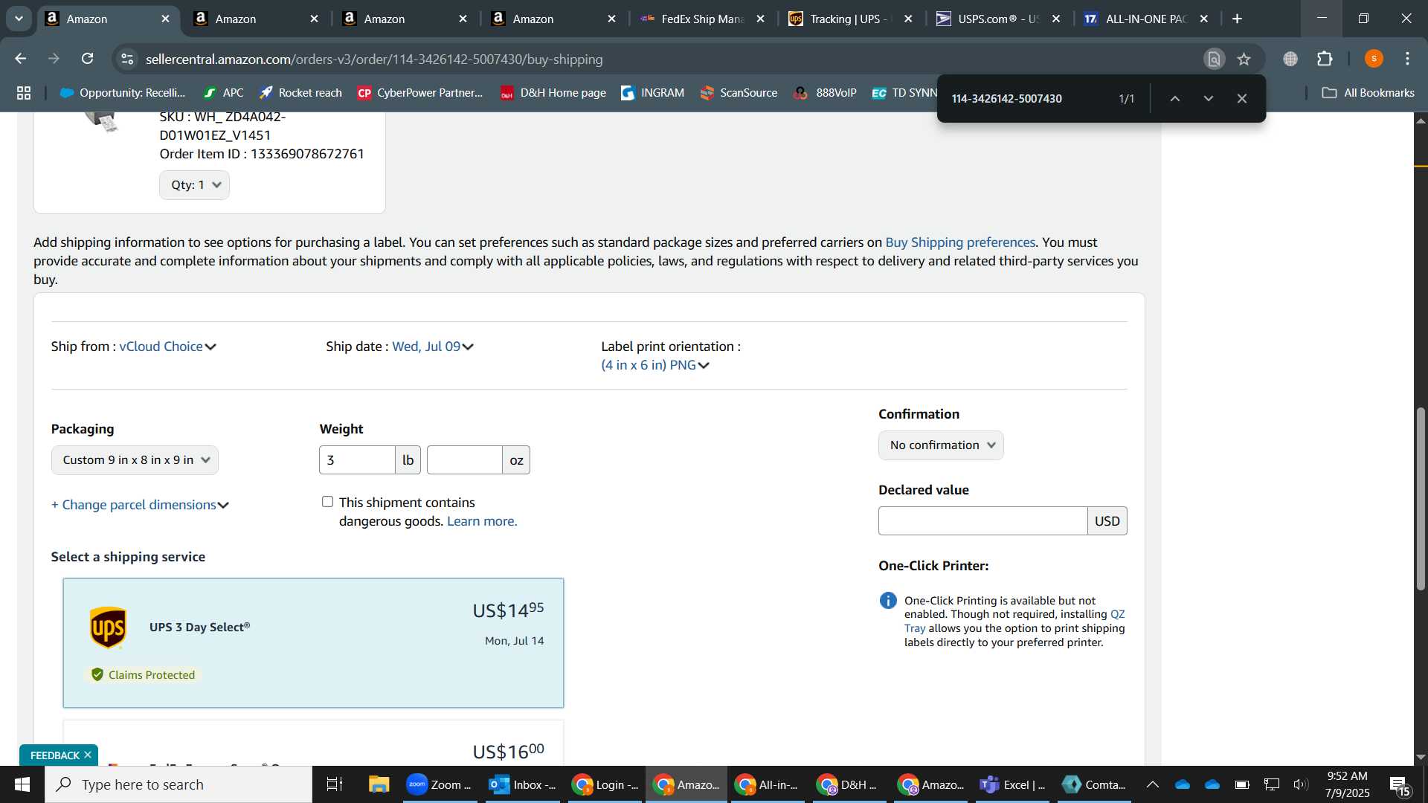Click the Declared value input field

982,521
